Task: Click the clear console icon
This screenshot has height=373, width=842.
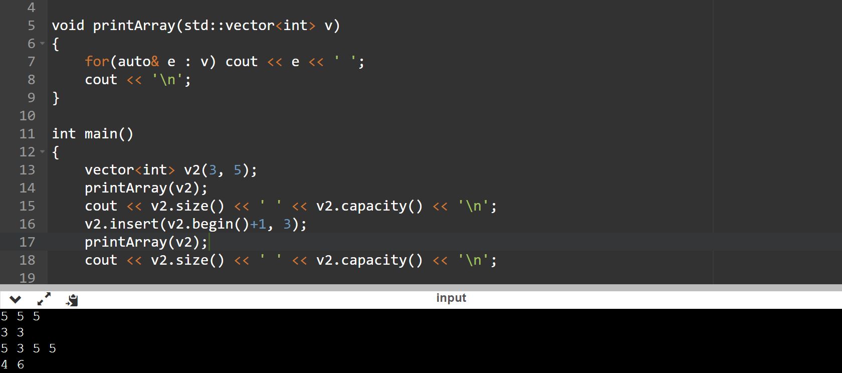Action: click(x=72, y=300)
